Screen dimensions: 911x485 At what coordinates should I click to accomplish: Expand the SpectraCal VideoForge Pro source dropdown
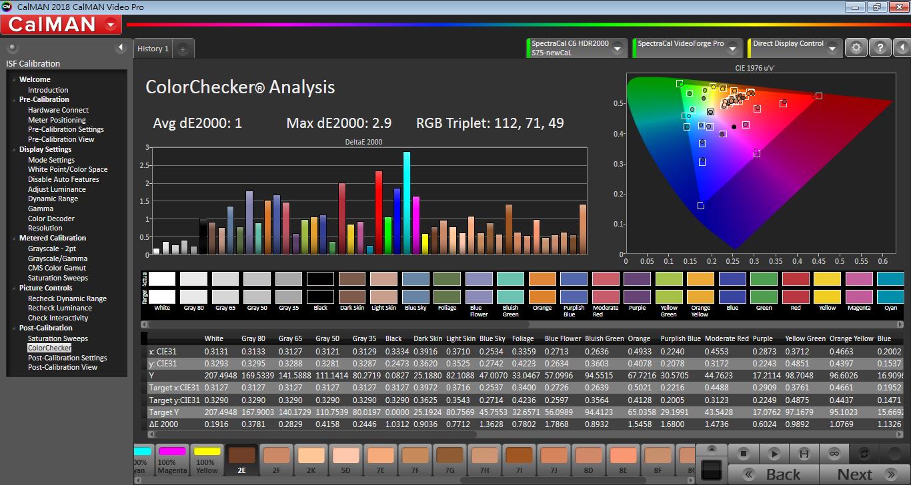732,48
